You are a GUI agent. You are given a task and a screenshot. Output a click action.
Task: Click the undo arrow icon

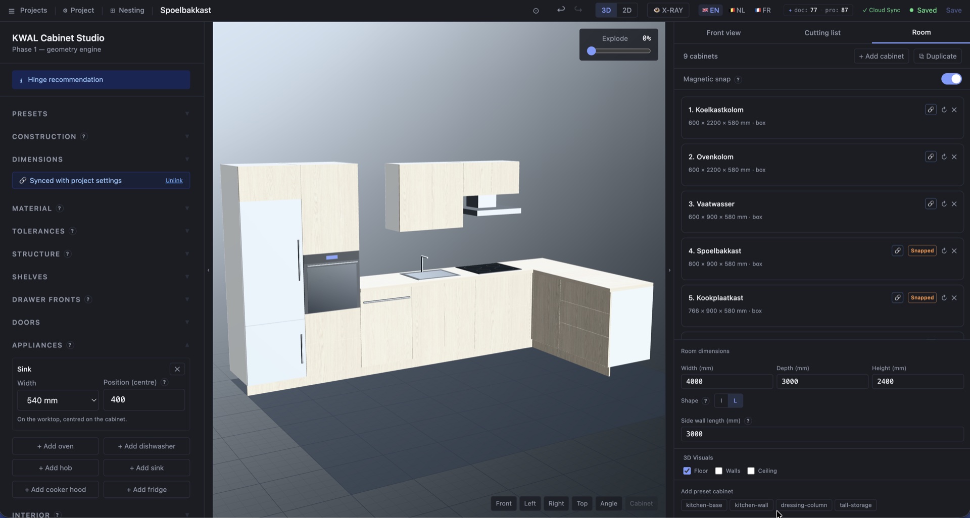[561, 10]
